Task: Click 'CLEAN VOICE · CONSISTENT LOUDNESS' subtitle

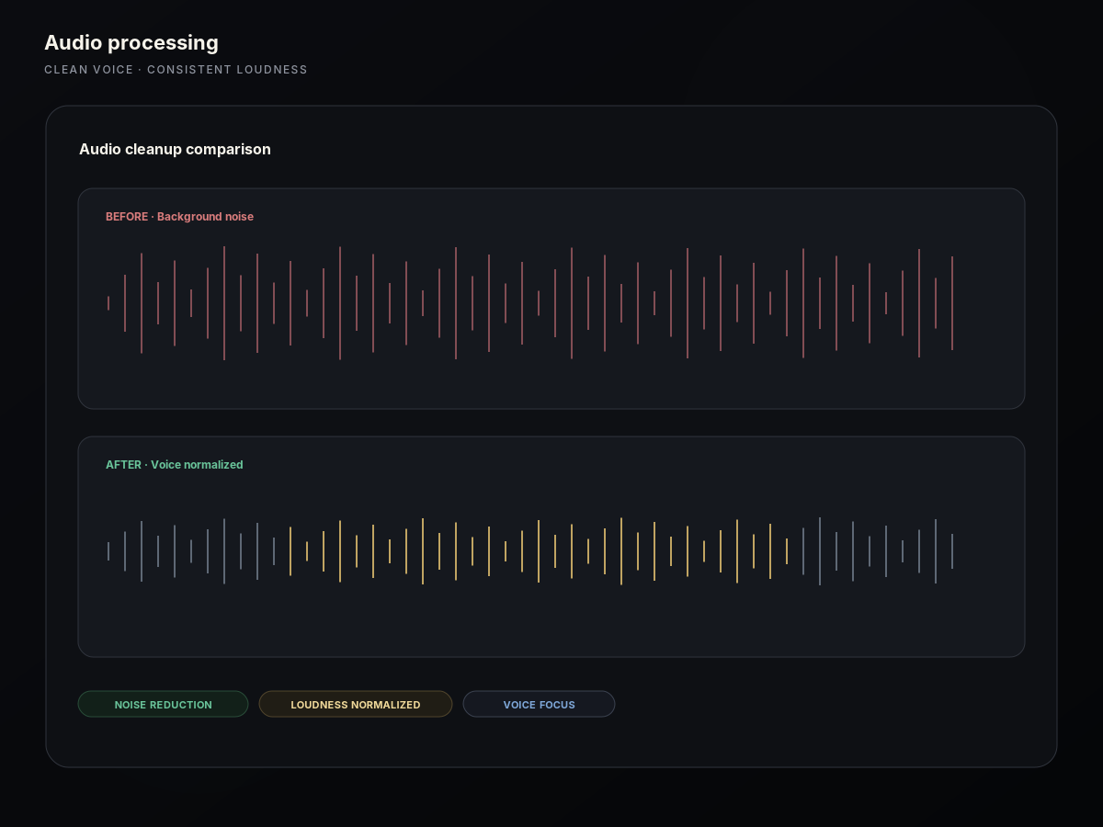Action: (x=176, y=70)
